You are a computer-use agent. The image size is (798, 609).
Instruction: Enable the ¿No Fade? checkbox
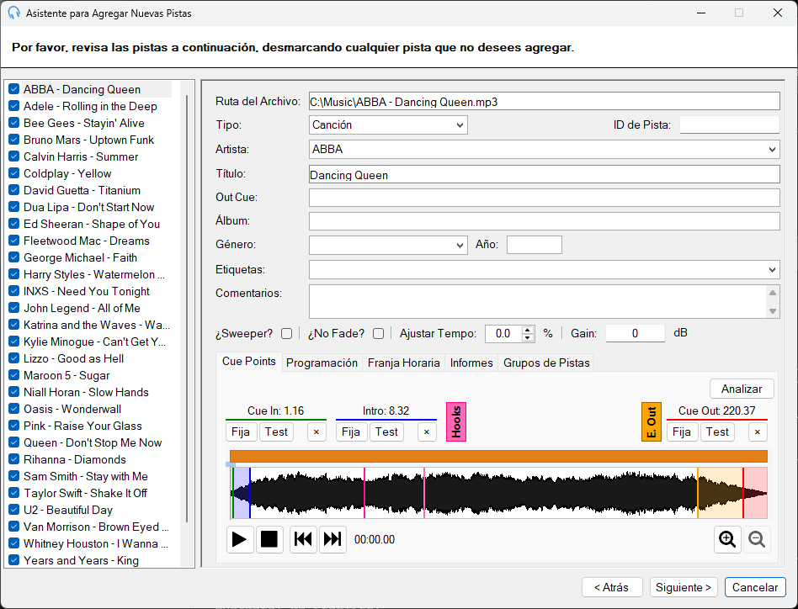click(x=378, y=333)
